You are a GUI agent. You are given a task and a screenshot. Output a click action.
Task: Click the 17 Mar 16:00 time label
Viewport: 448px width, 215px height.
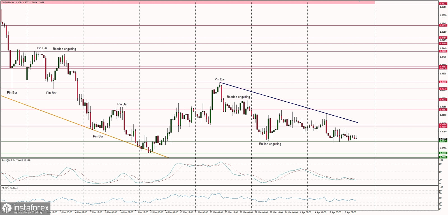click(x=186, y=212)
